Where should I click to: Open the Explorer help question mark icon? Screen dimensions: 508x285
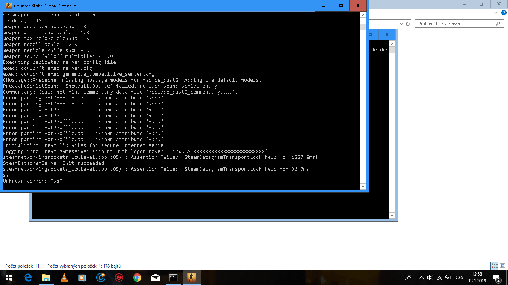tap(503, 12)
